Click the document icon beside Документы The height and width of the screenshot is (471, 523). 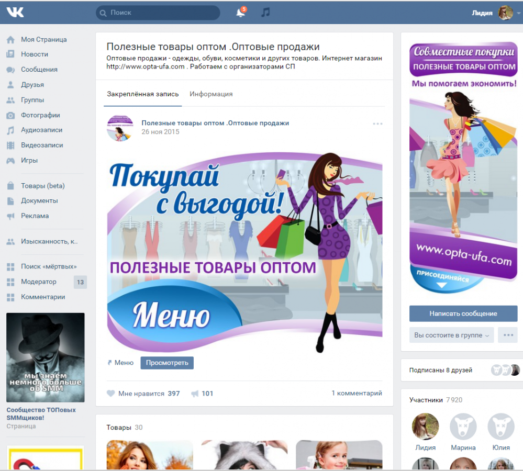point(10,200)
